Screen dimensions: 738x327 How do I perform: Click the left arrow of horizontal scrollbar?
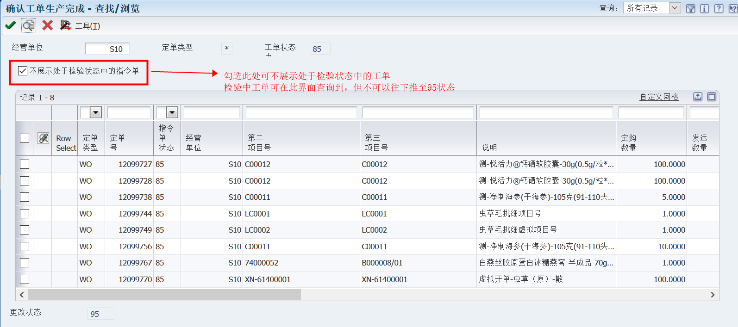tap(21, 295)
